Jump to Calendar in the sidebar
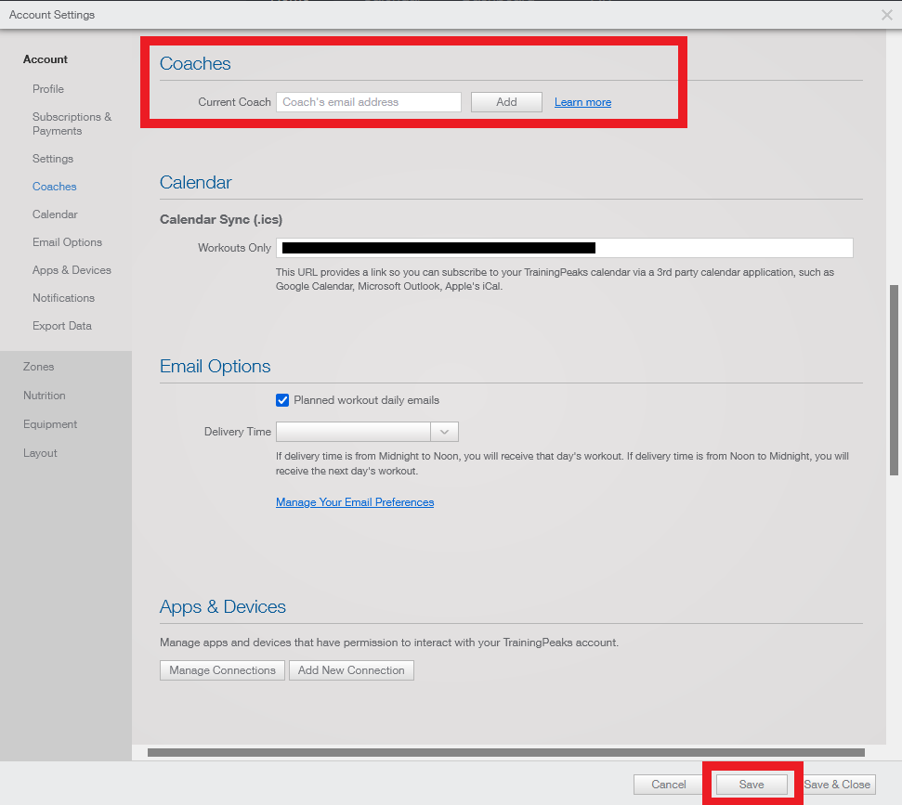Screen dimensions: 902x805 (55, 214)
